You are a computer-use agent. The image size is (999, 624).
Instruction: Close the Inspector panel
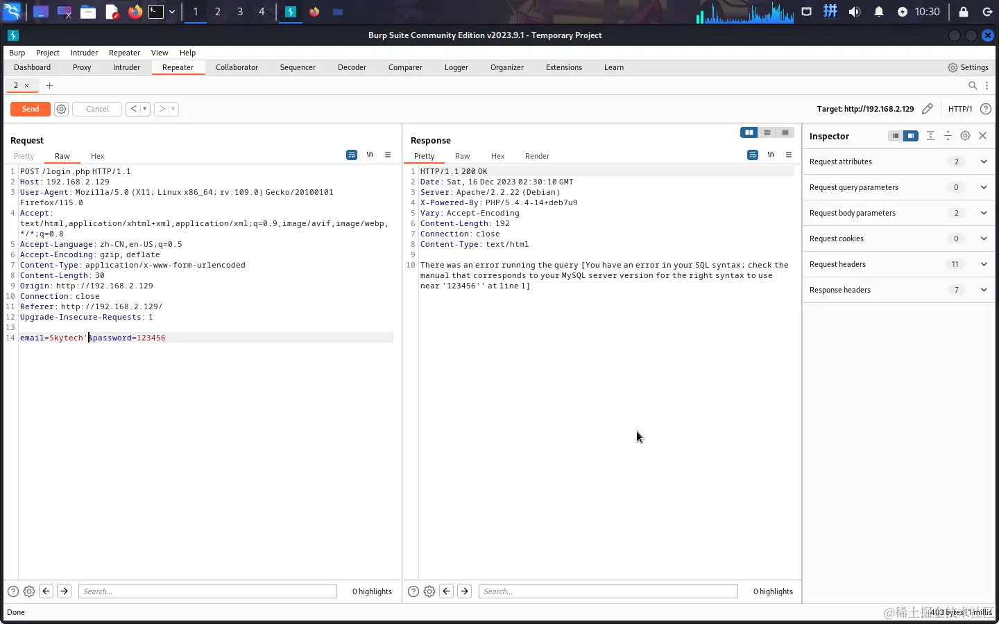point(983,136)
